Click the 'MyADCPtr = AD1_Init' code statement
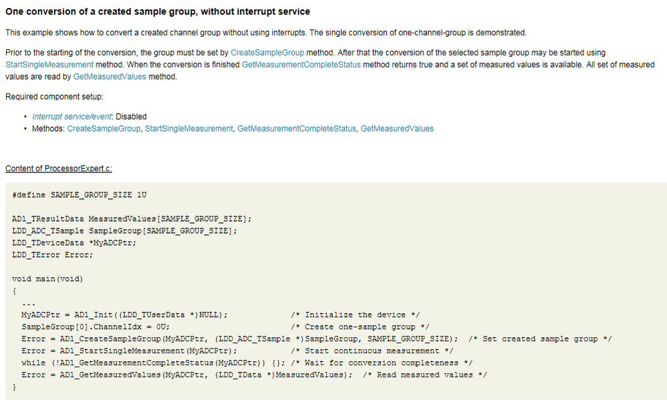 (124, 315)
